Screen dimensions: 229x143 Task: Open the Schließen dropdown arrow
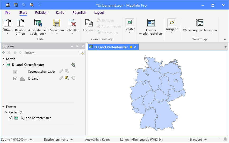click(x=72, y=34)
